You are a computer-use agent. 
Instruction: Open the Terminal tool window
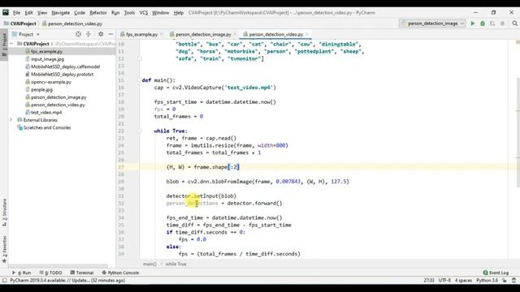click(82, 273)
